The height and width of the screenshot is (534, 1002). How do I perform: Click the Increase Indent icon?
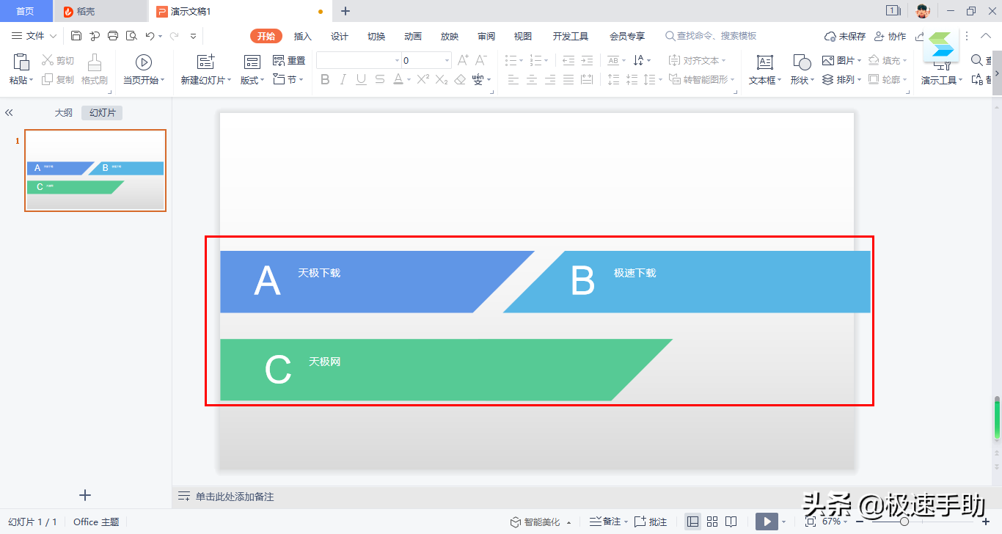[x=587, y=60]
